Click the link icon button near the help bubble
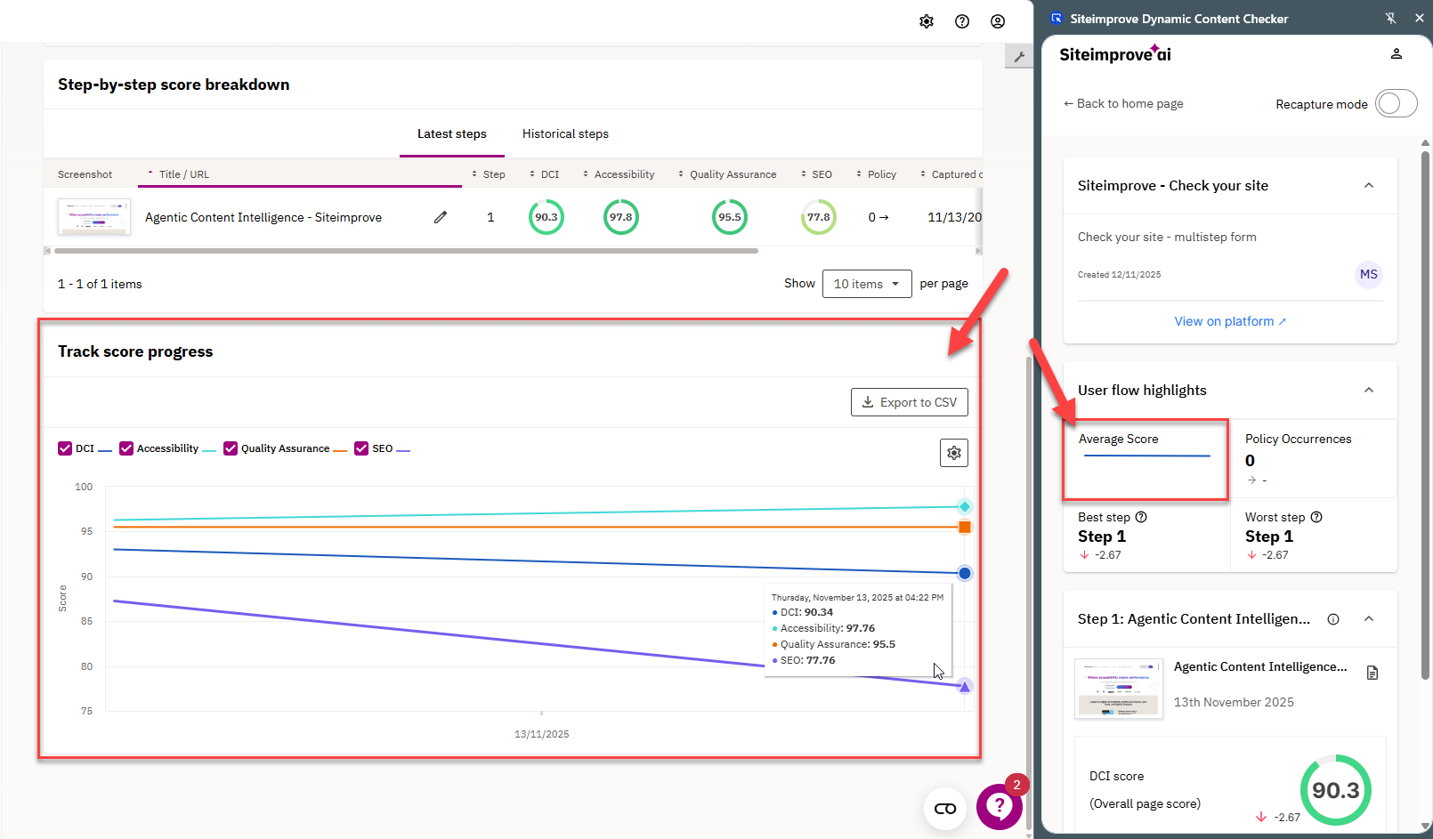 pyautogui.click(x=945, y=809)
